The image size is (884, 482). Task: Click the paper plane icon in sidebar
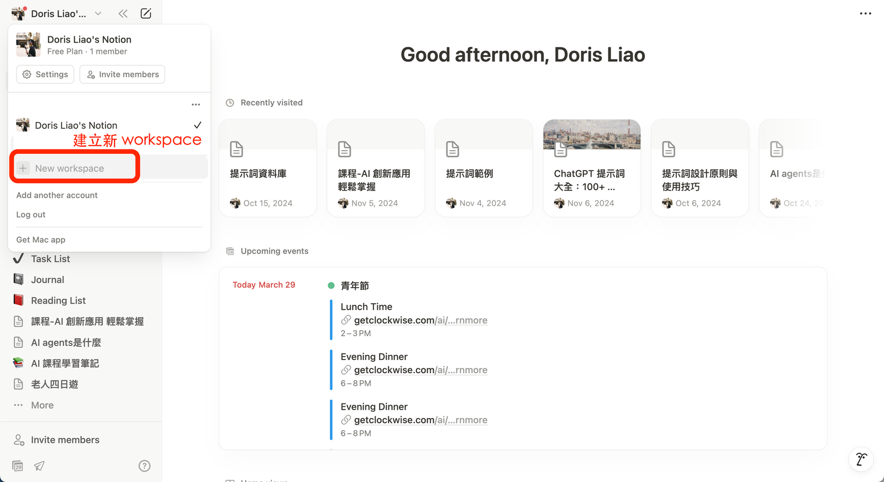(39, 466)
